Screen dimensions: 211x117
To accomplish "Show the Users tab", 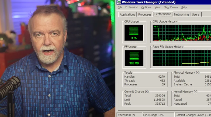I will (195, 14).
